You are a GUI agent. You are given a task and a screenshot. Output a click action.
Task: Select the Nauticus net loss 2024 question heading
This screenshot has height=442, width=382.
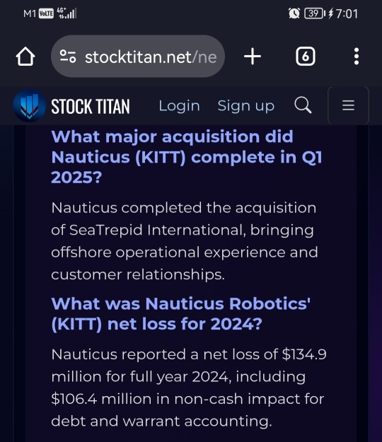point(180,314)
